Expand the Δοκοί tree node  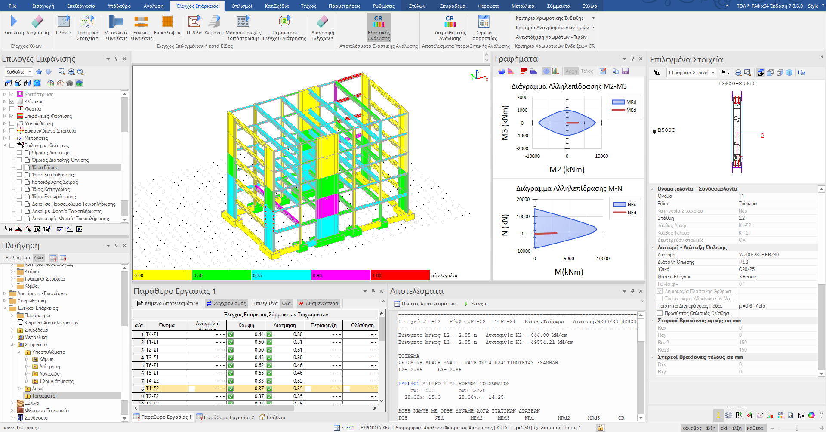pyautogui.click(x=19, y=389)
